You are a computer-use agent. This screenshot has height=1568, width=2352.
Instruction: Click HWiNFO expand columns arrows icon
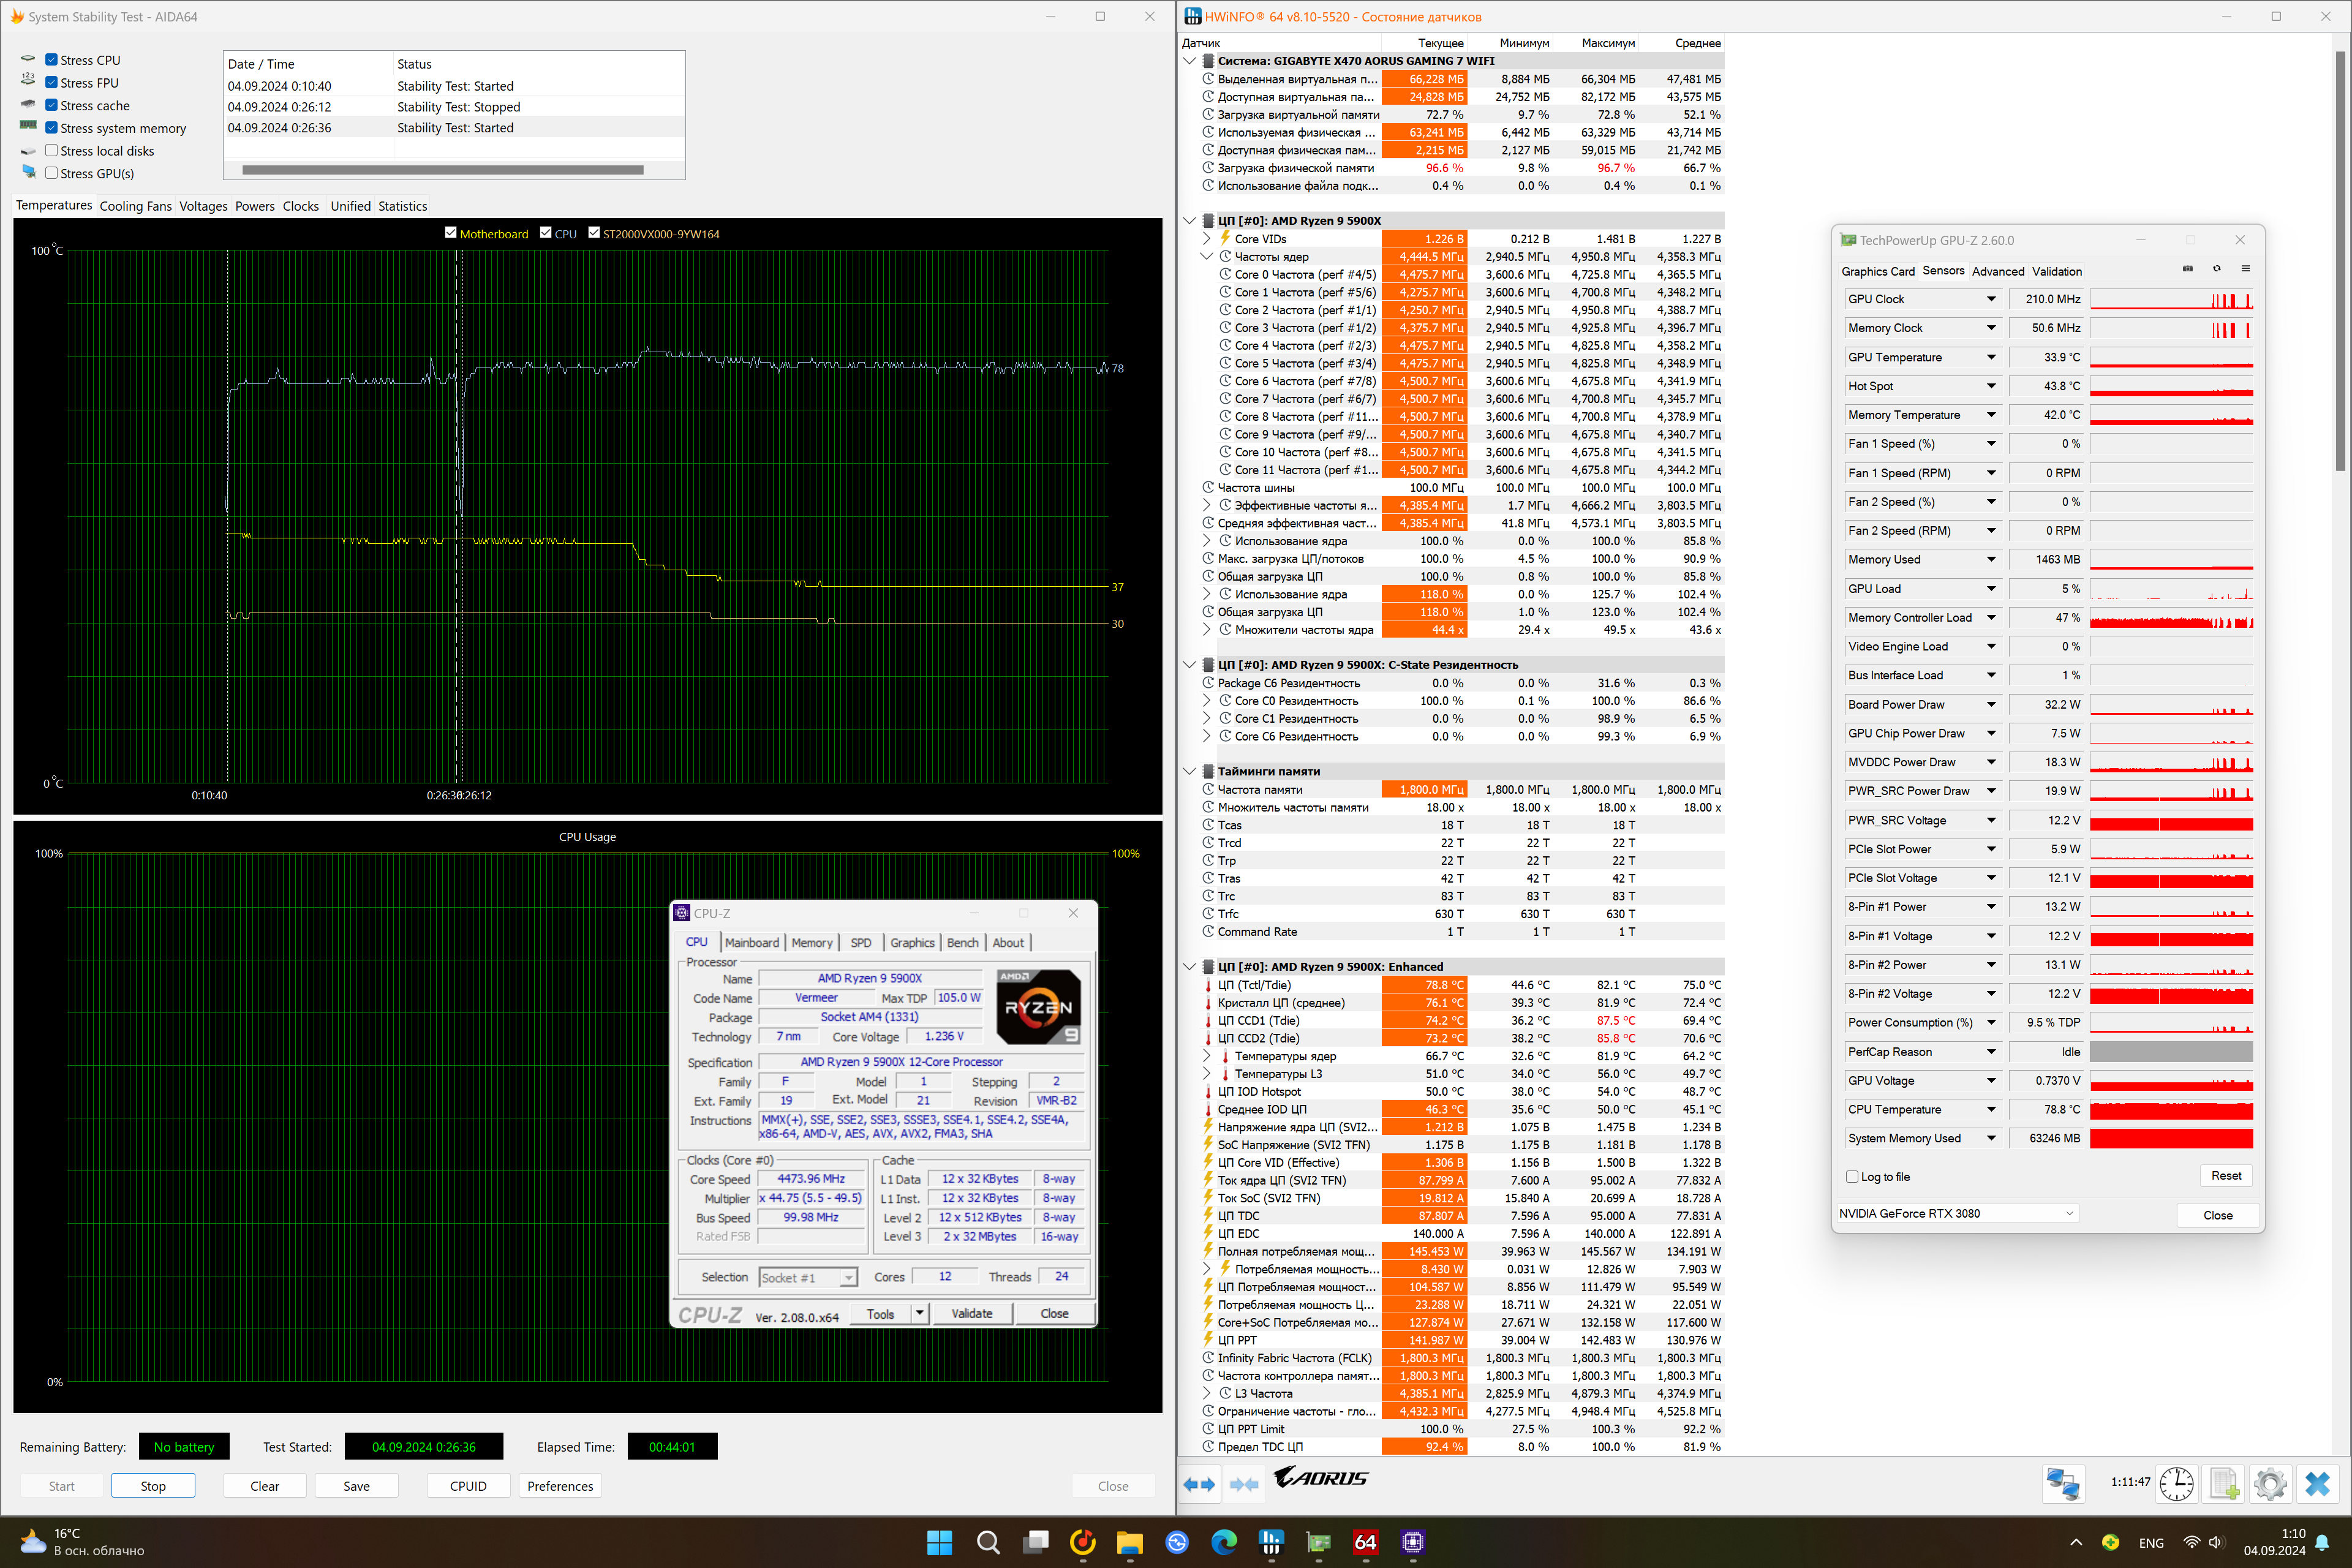pos(1199,1484)
